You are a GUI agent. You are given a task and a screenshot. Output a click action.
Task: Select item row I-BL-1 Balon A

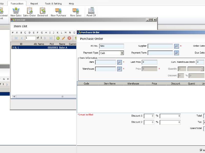(x=44, y=47)
